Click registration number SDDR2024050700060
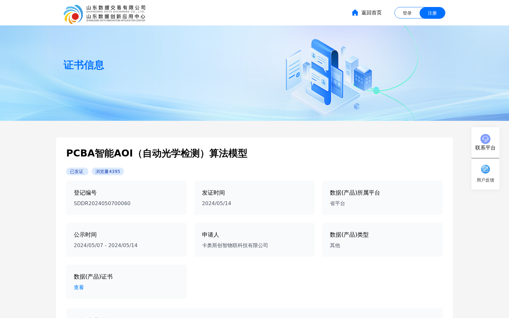The height and width of the screenshot is (318, 509). click(102, 204)
